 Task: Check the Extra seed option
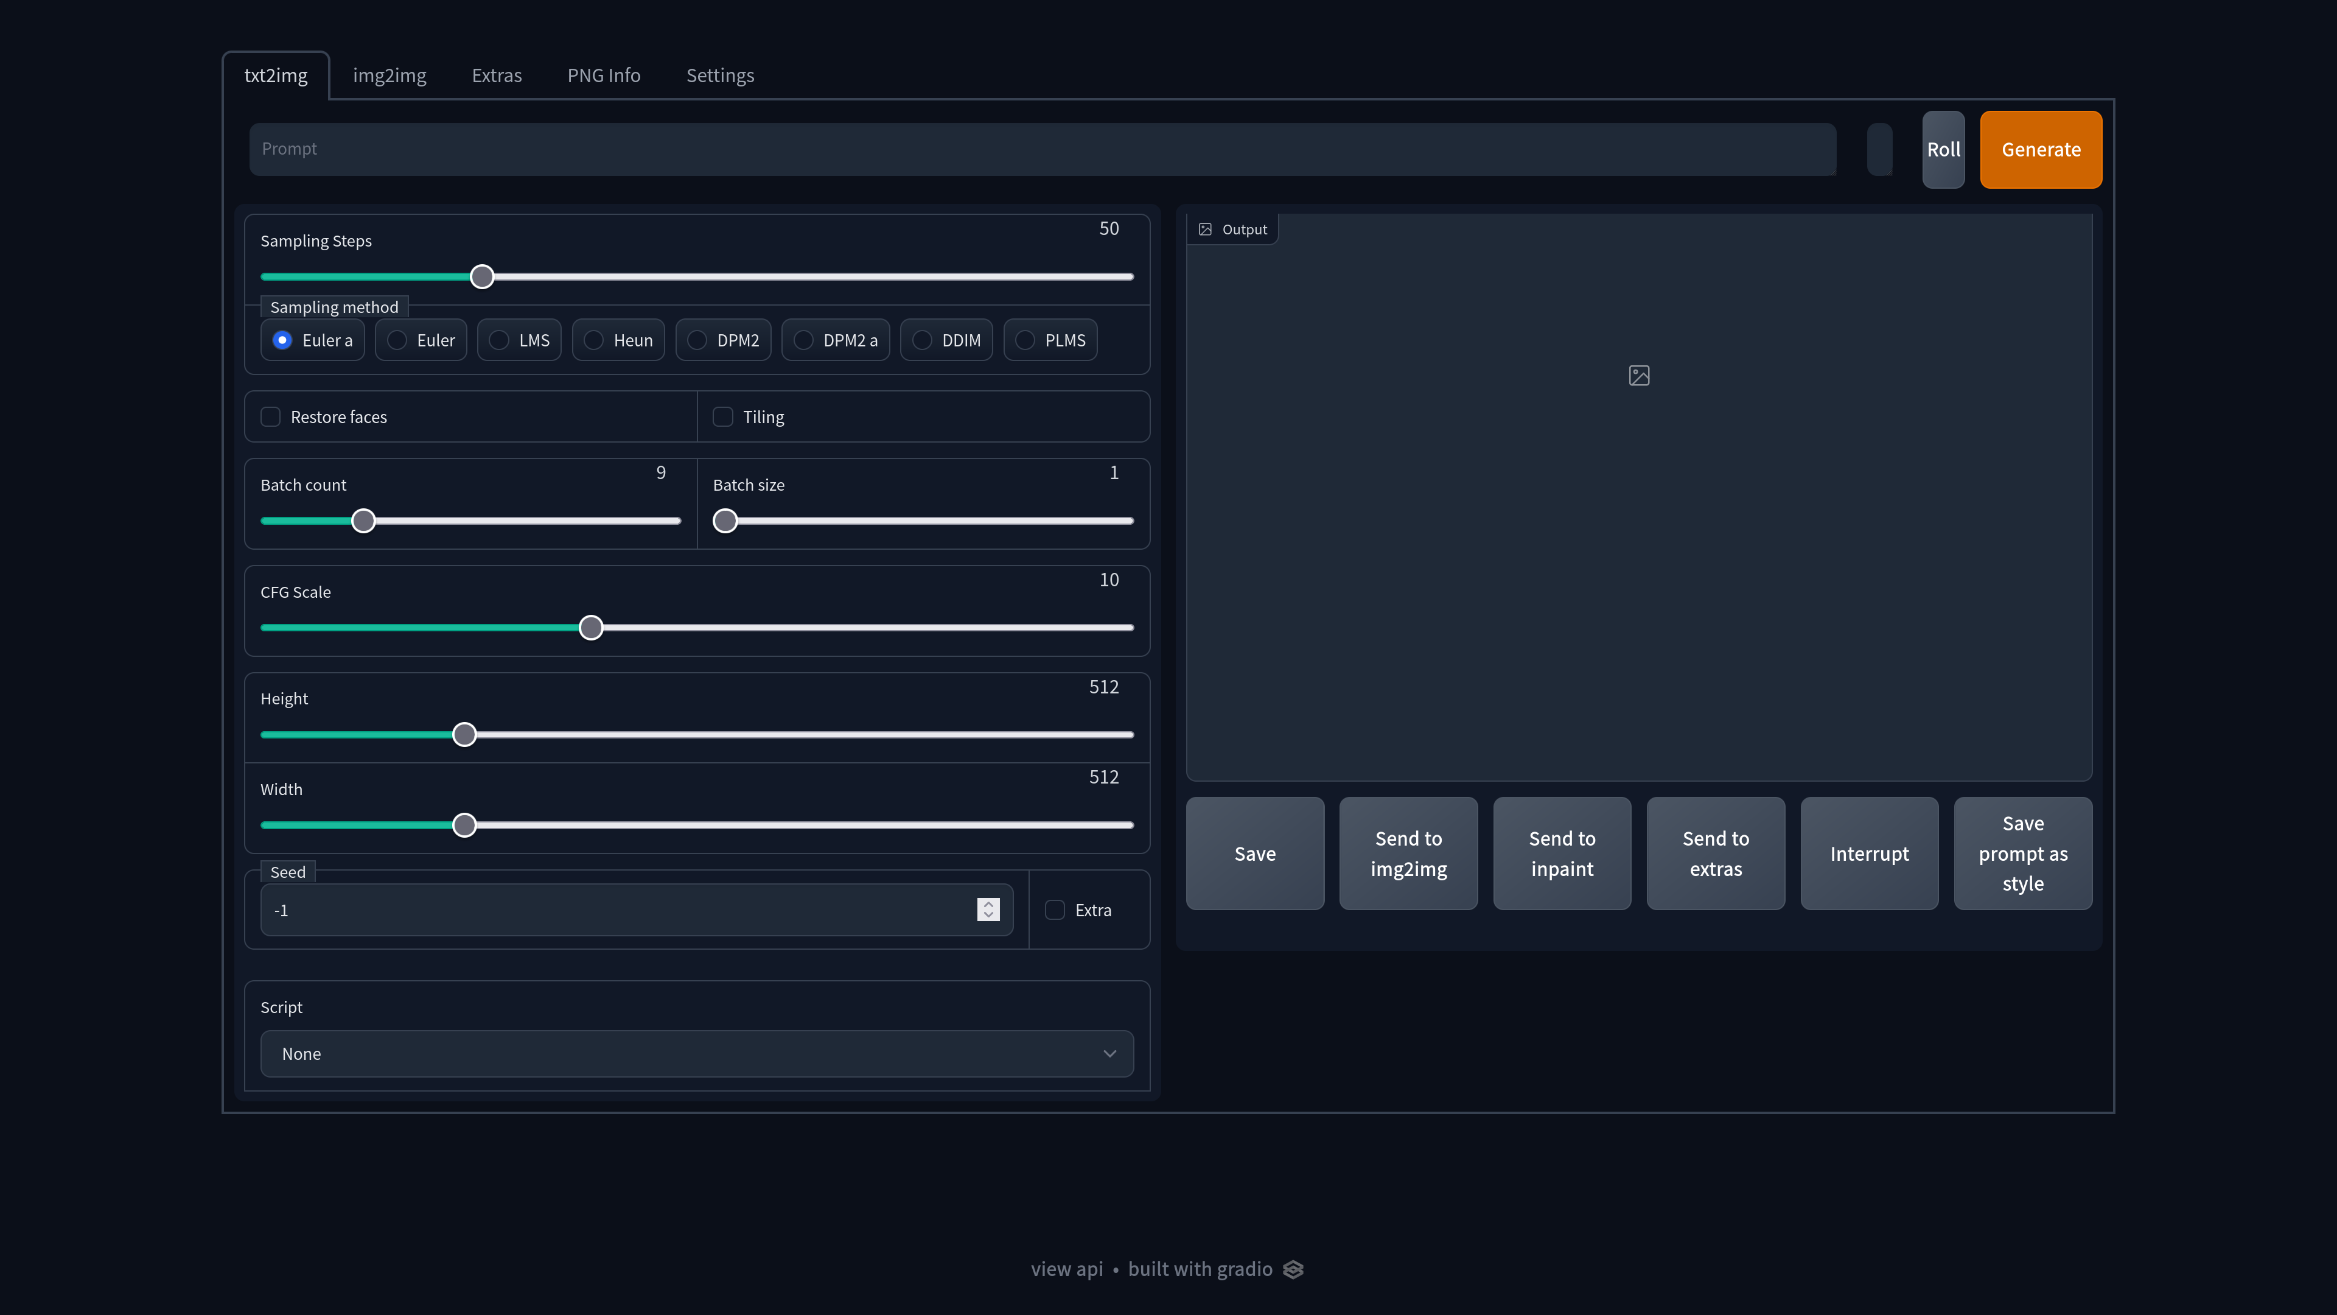(1054, 910)
